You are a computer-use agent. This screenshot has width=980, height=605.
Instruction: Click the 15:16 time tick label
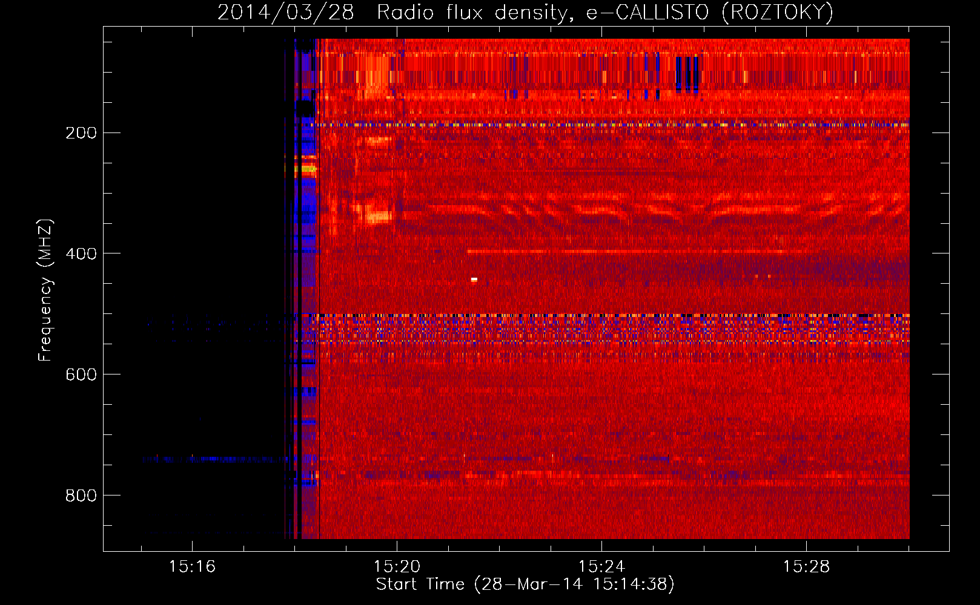tap(192, 567)
